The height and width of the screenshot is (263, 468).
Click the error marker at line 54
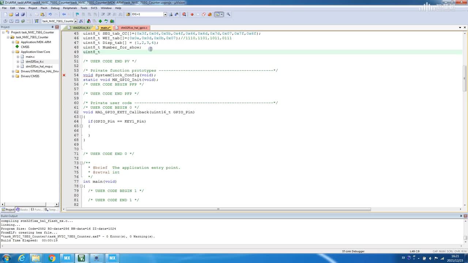[64, 75]
